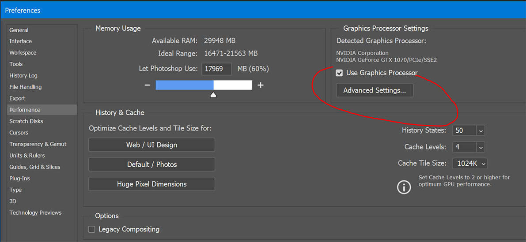
Task: Open the General preferences category
Action: (19, 30)
